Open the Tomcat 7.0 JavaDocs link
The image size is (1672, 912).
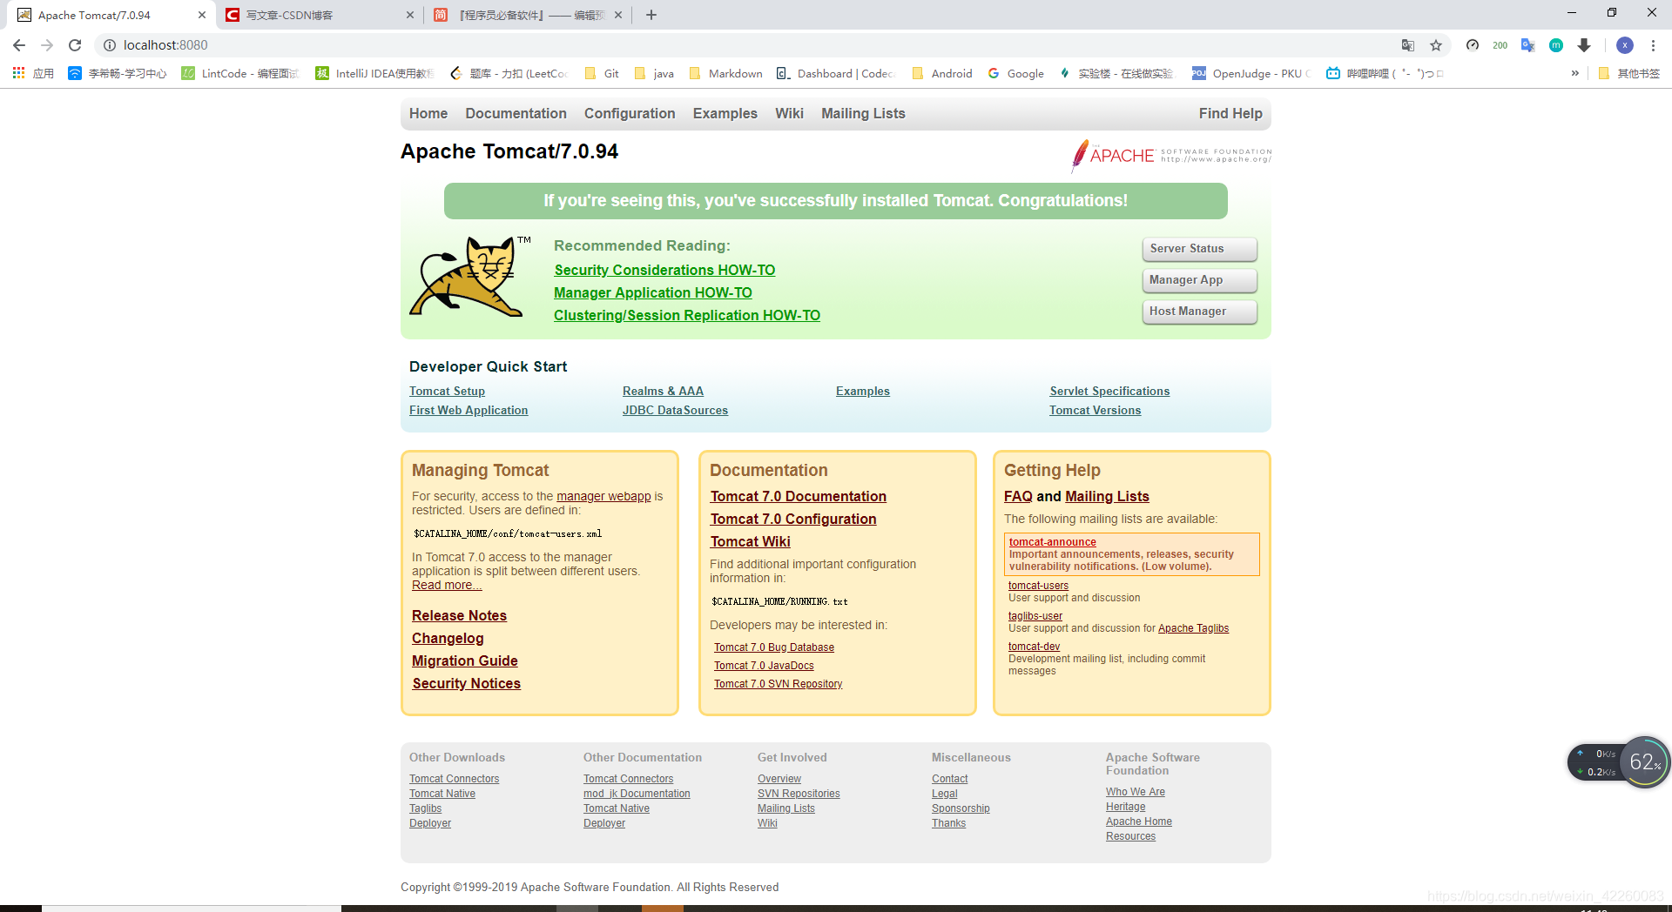click(x=764, y=666)
